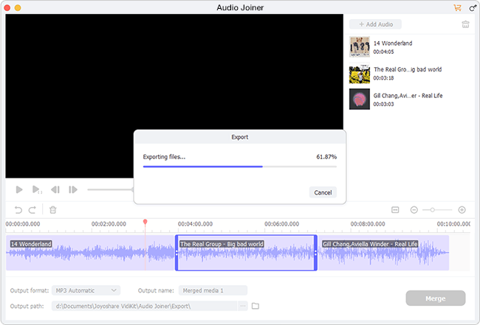Select the Gill Chang Real Life timeline clip
The image size is (480, 325).
(x=383, y=253)
